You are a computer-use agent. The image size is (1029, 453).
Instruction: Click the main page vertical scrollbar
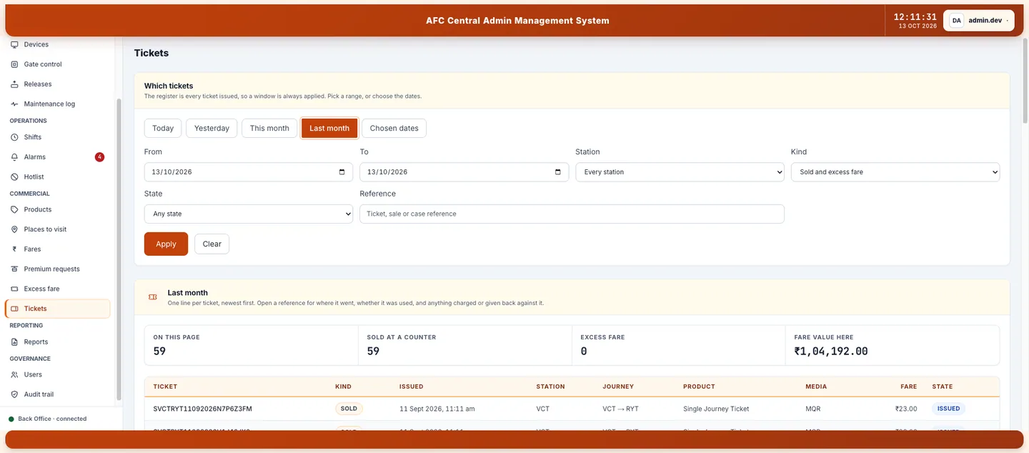coord(1025,82)
